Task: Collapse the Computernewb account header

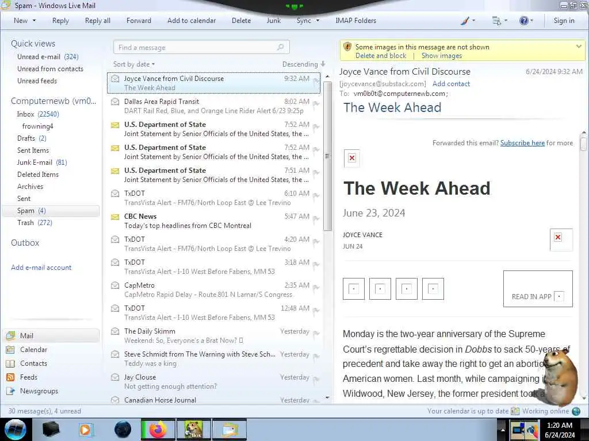Action: point(53,101)
